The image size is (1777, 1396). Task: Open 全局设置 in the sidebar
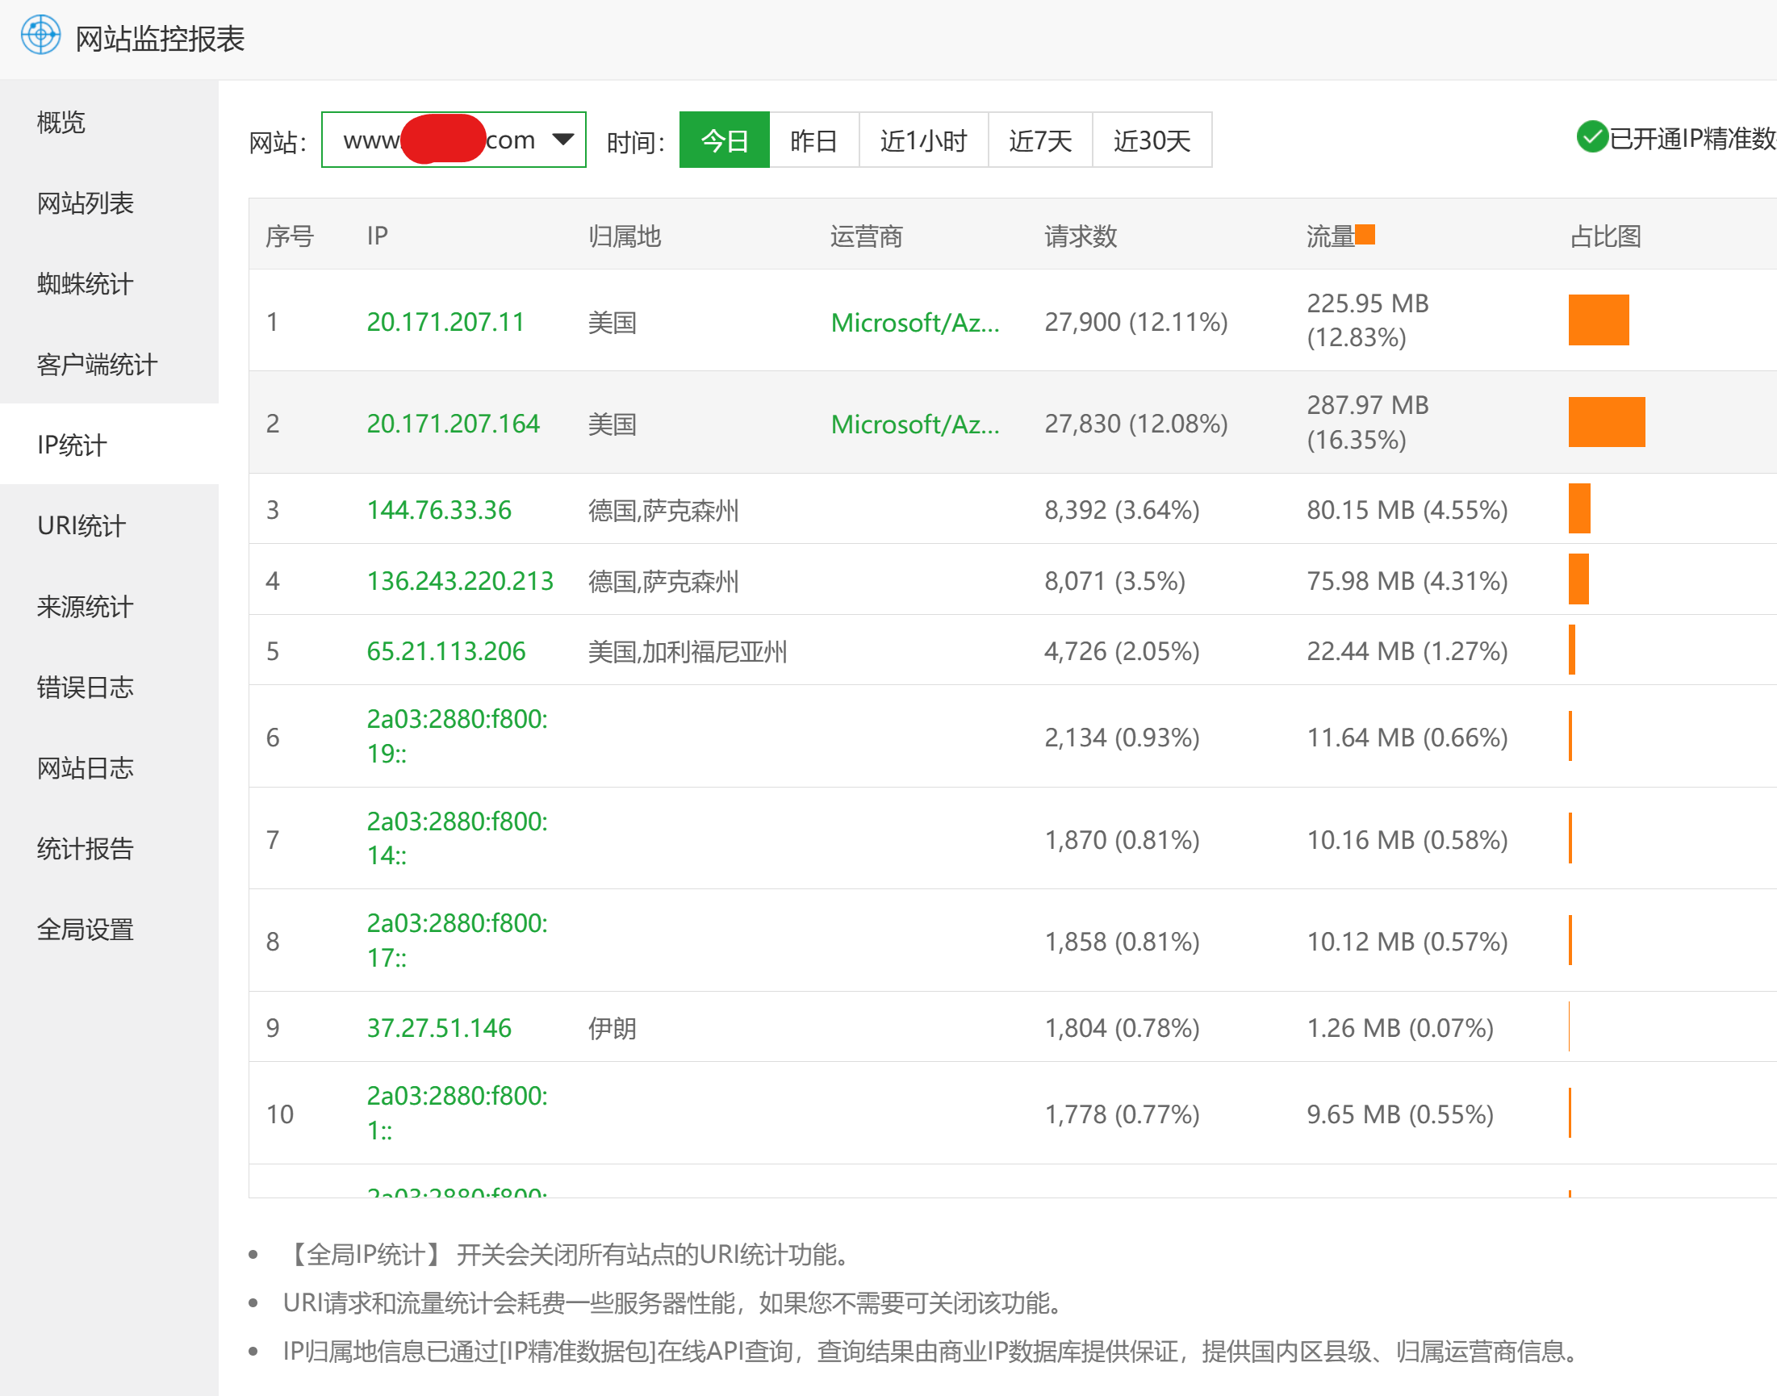[x=109, y=930]
